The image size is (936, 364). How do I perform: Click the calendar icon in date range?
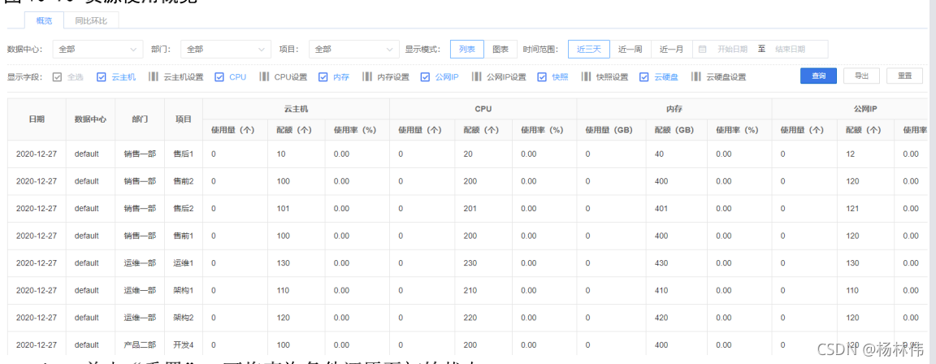coord(703,49)
